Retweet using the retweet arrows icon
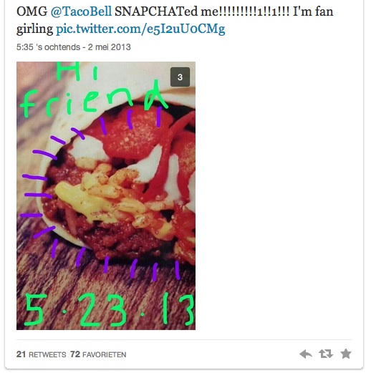 [x=326, y=354]
